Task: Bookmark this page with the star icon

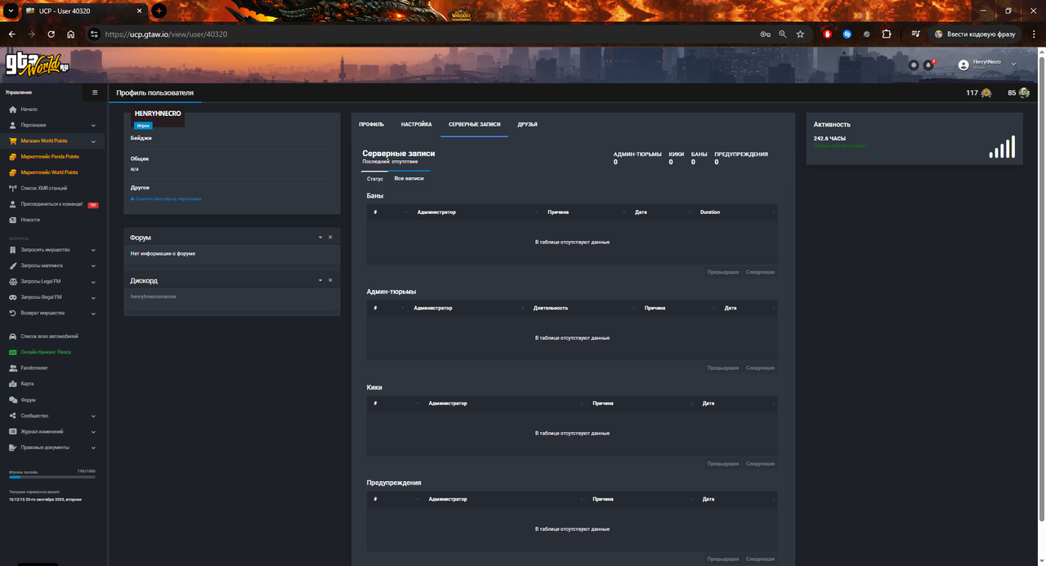Action: click(800, 34)
